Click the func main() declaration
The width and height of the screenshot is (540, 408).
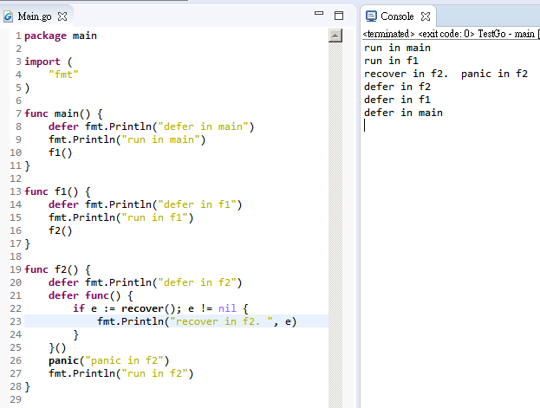63,113
